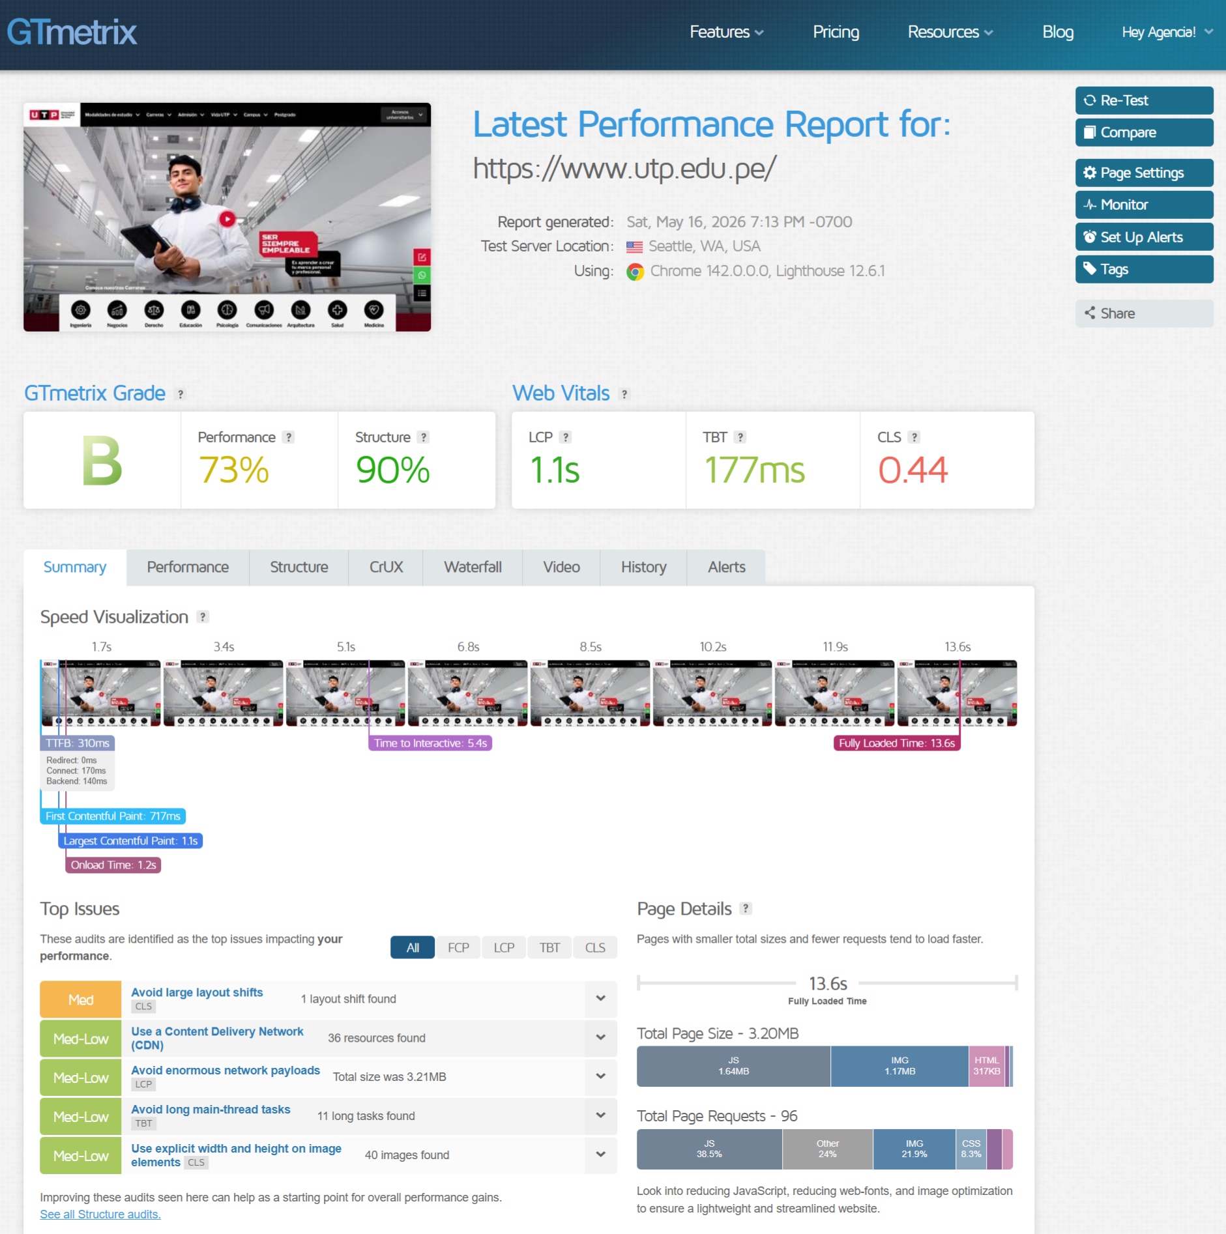Screen dimensions: 1226x1234
Task: Open the Hey Agencia! account dropdown
Action: (x=1167, y=32)
